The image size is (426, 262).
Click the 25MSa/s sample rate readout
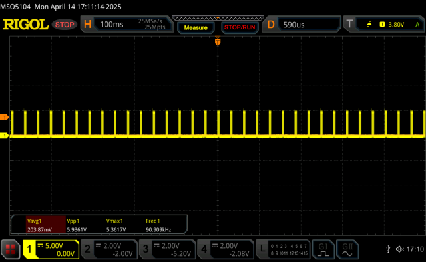pyautogui.click(x=150, y=21)
